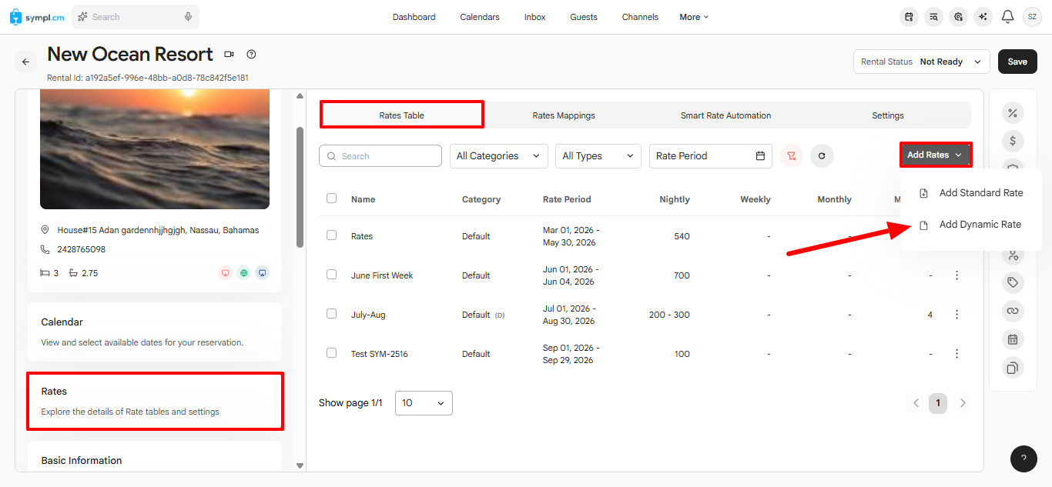Click the Save button
1052x487 pixels.
tap(1017, 62)
